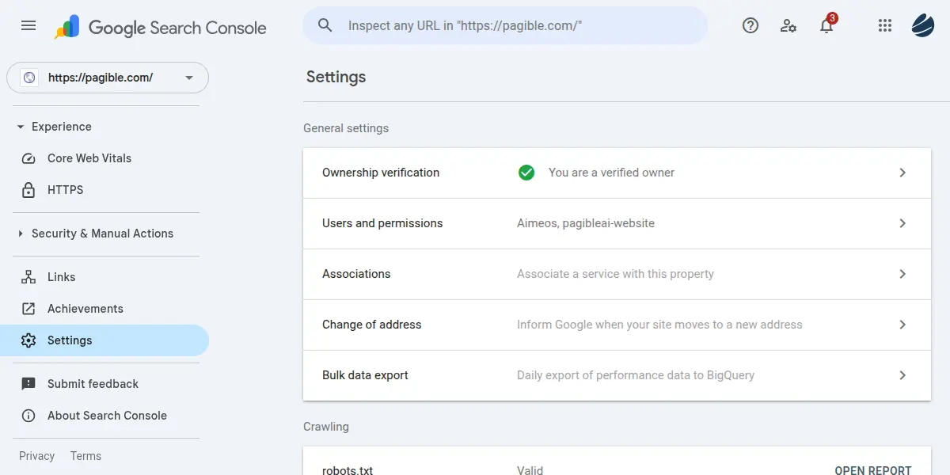Open Ownership verification chevron arrow
The image size is (950, 475).
click(902, 173)
